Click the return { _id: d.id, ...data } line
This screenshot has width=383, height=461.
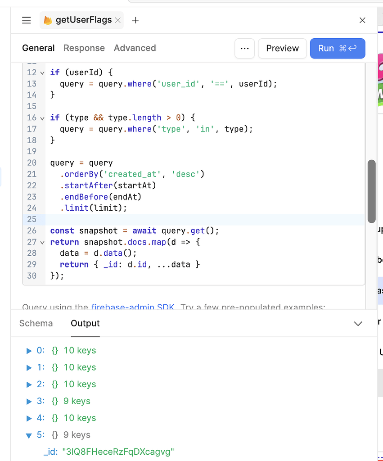click(x=130, y=265)
